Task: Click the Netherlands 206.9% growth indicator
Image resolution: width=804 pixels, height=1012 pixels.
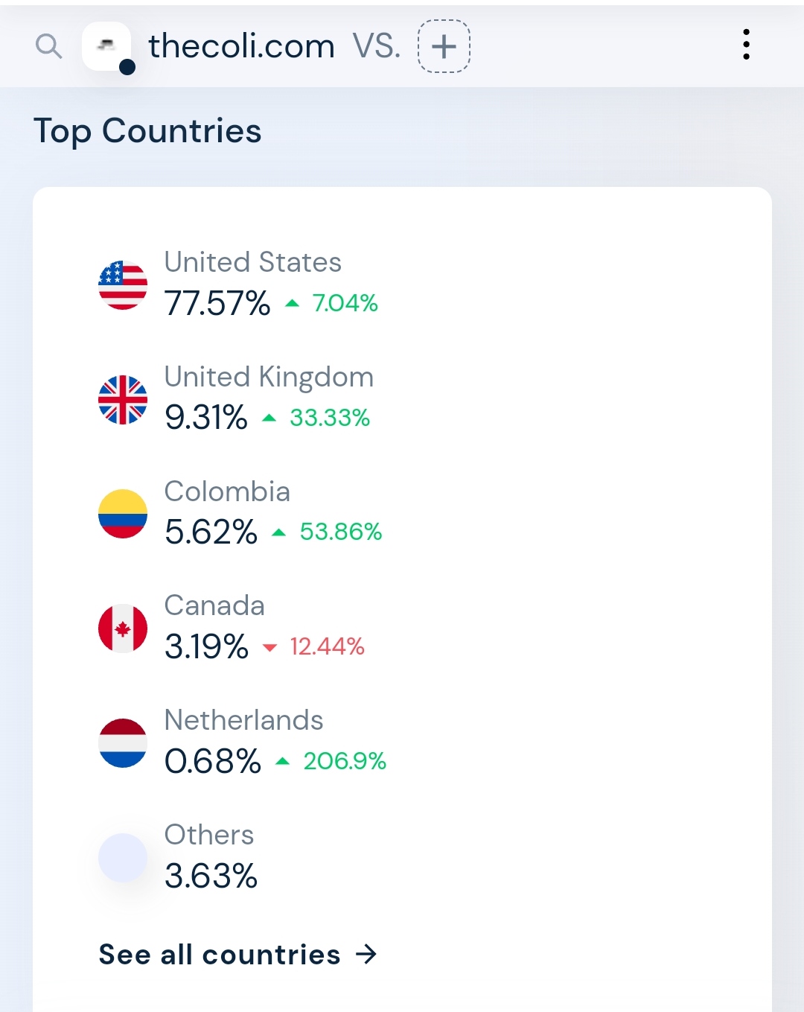Action: pyautogui.click(x=344, y=761)
